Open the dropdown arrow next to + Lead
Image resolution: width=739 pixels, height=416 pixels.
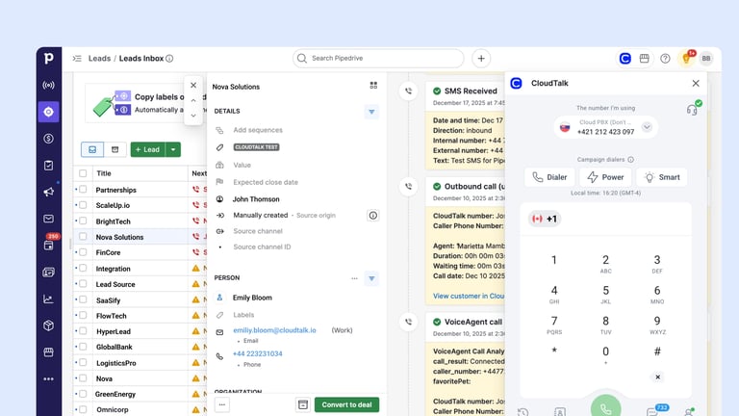tap(173, 149)
